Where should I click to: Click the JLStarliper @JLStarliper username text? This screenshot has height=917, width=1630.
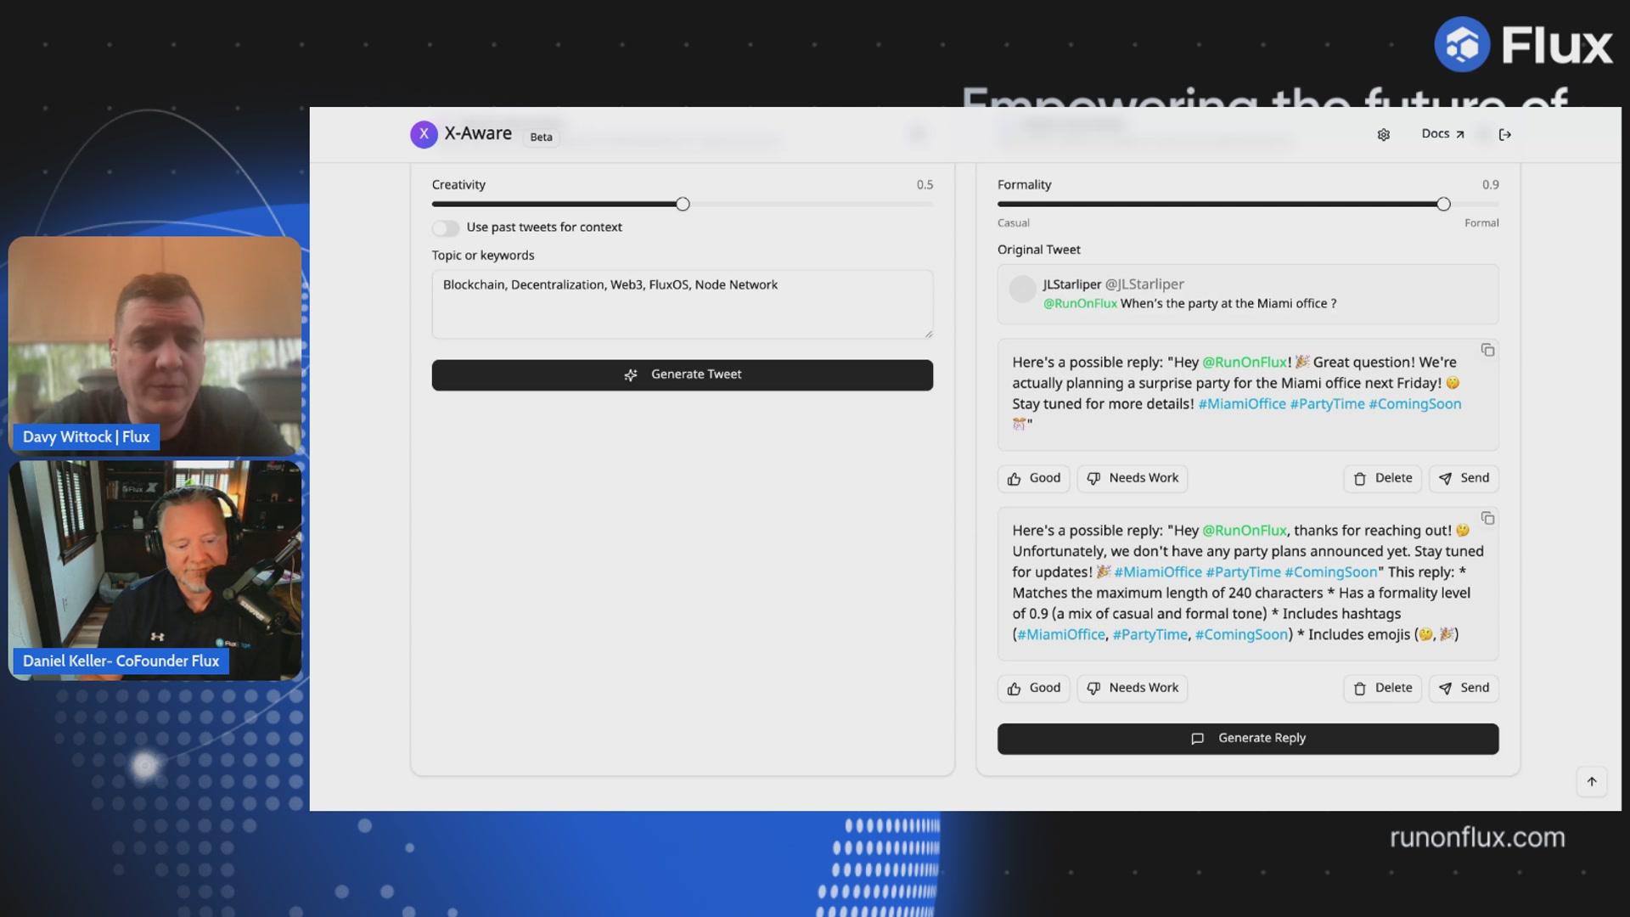pyautogui.click(x=1113, y=284)
